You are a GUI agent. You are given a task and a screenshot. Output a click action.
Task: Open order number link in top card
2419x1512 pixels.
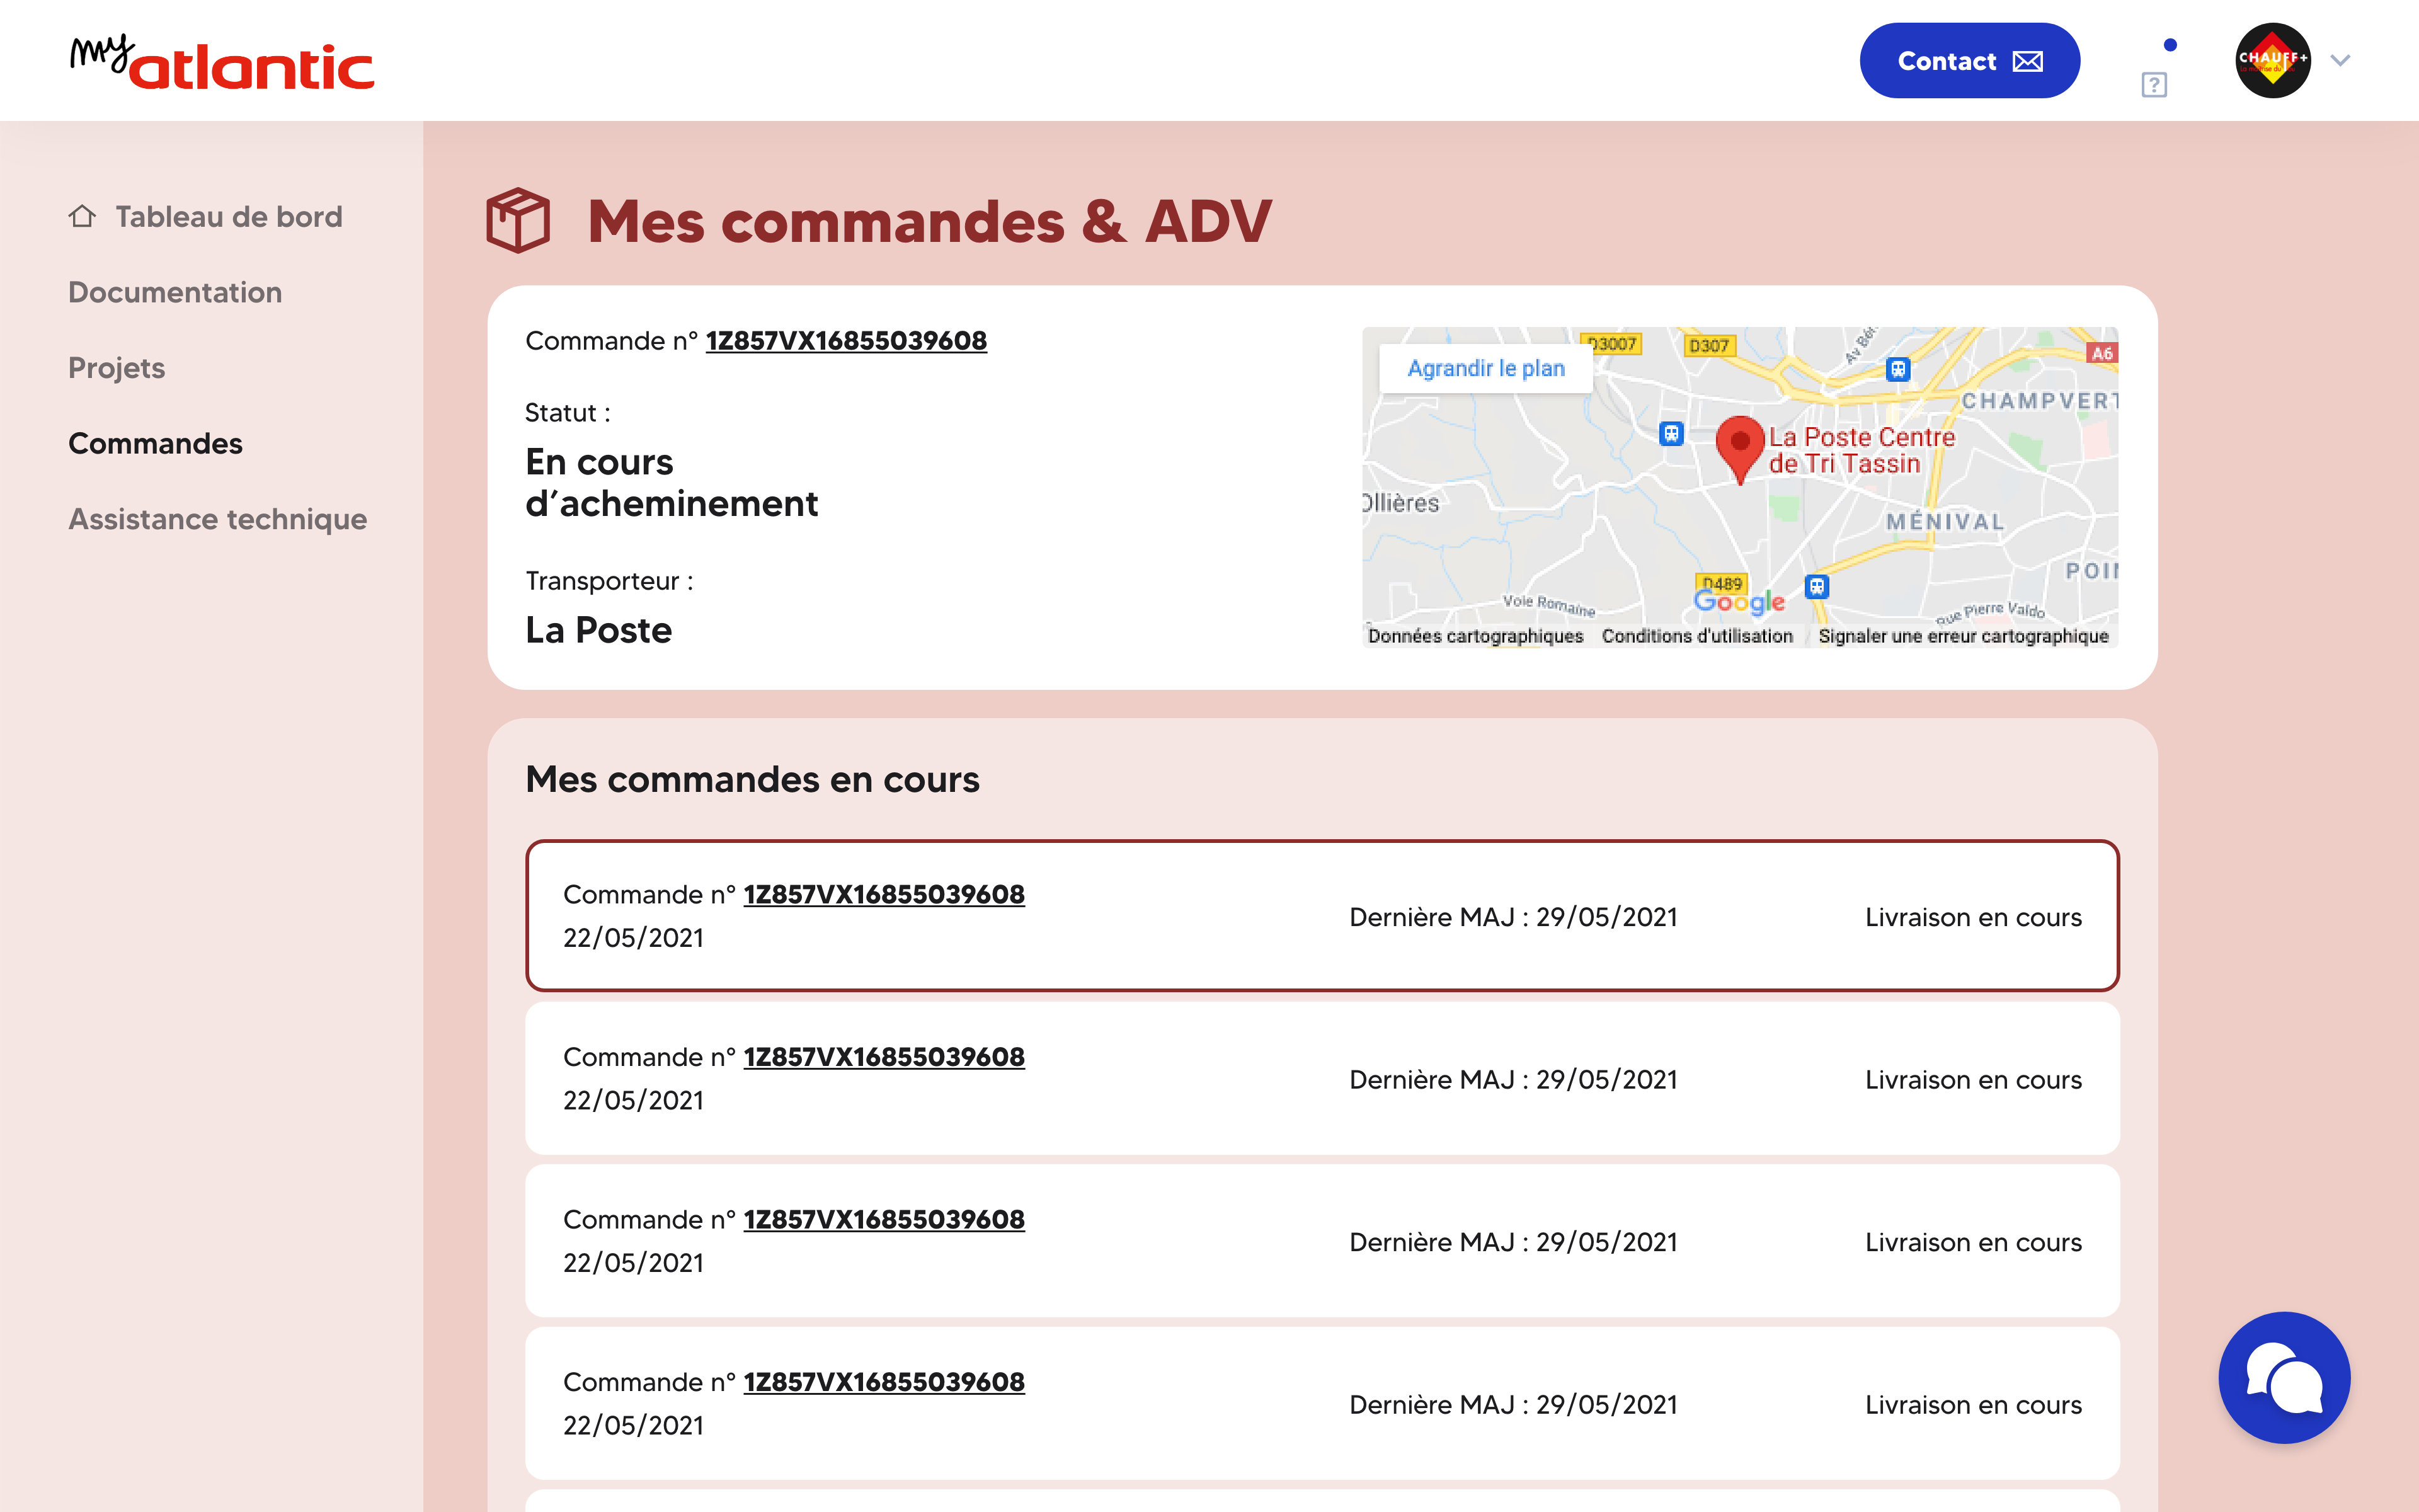click(845, 341)
